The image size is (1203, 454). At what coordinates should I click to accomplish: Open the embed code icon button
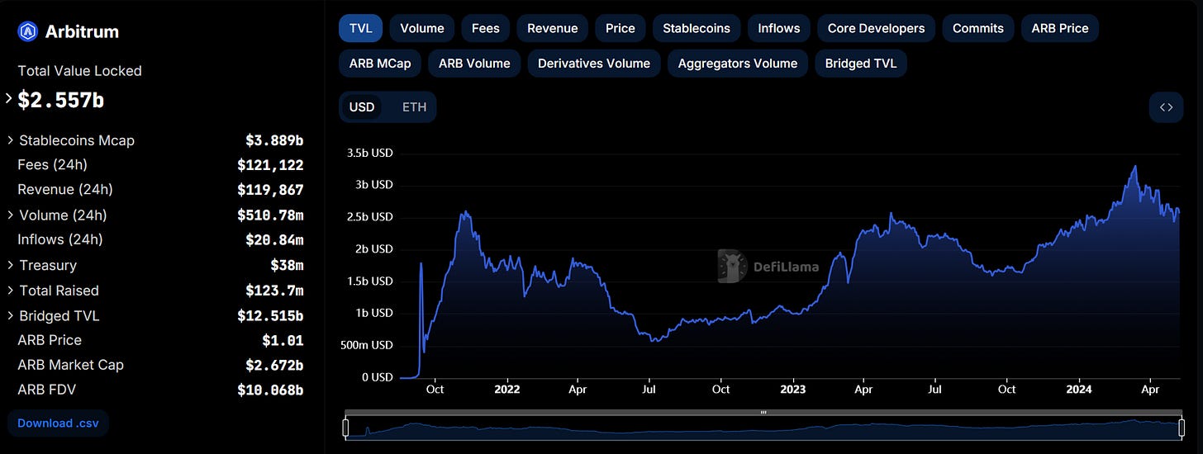1166,107
